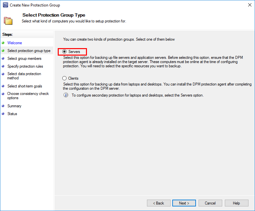Click the 'Steps:' label

point(7,34)
